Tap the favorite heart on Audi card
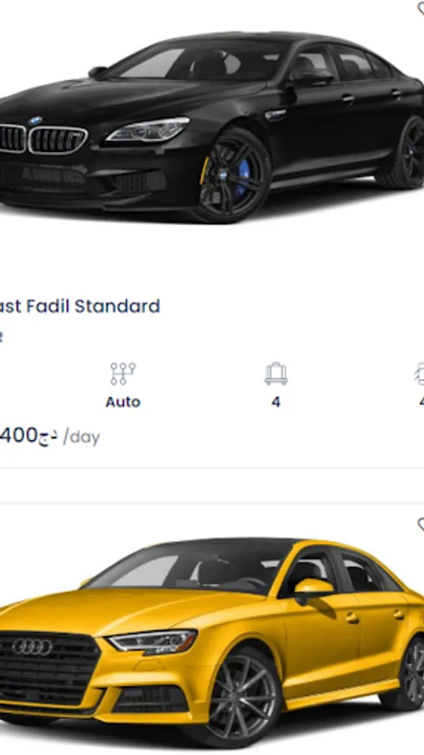 (x=421, y=524)
